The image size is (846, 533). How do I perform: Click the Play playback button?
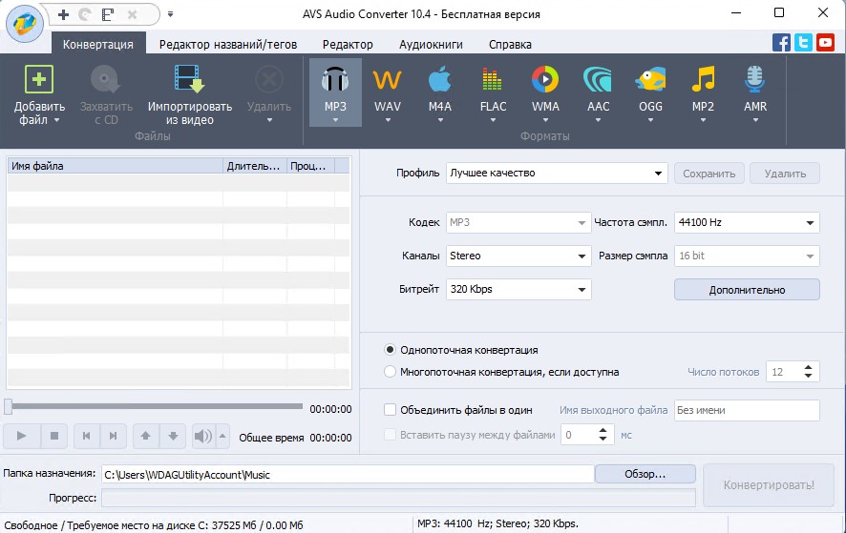tap(22, 436)
